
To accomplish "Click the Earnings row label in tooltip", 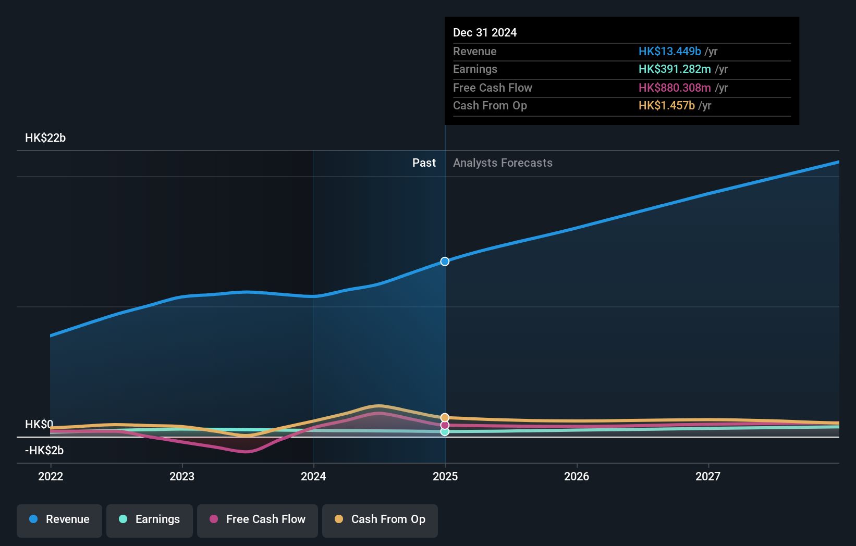I will pos(475,69).
